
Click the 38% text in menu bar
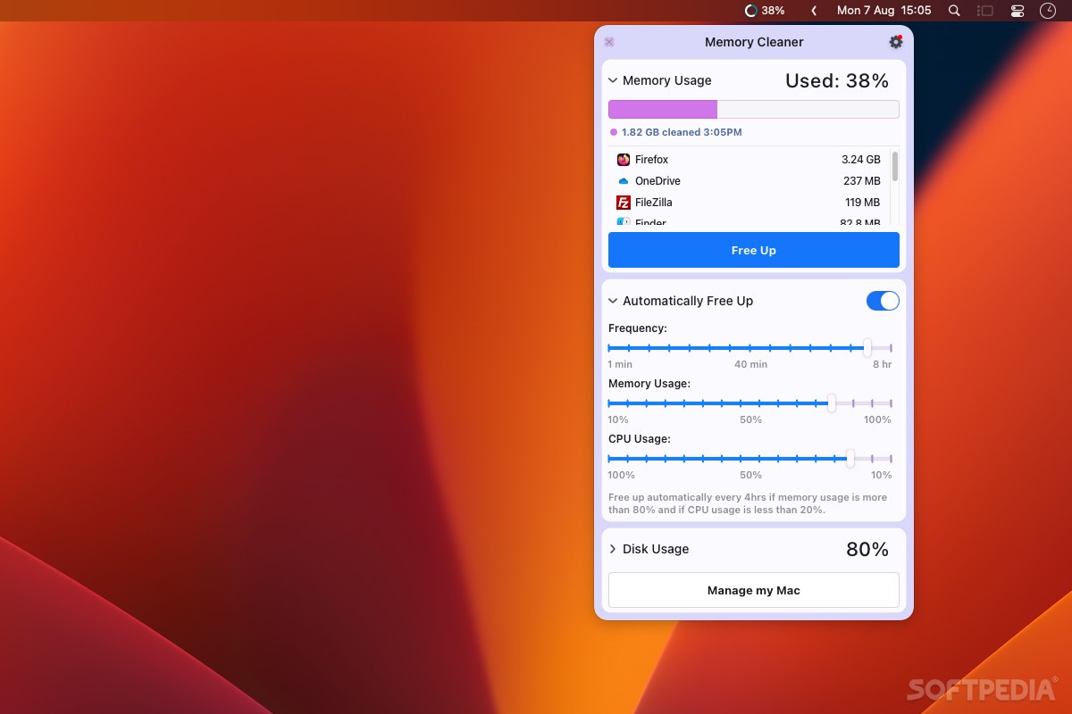(x=774, y=11)
